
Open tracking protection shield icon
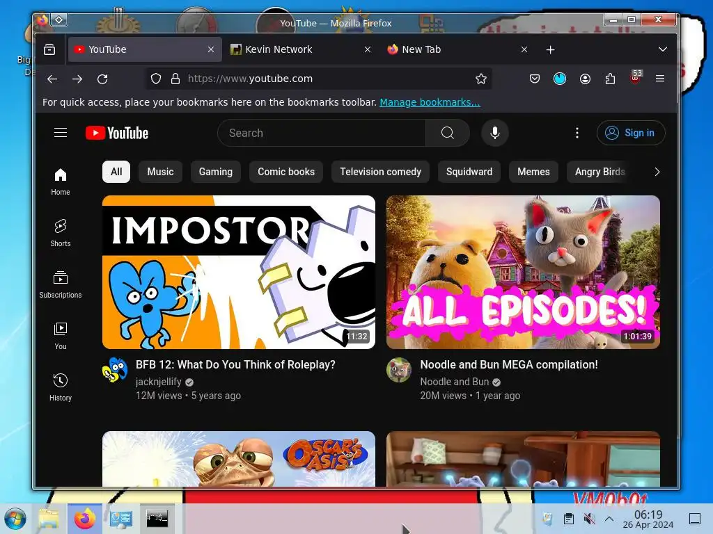[x=156, y=79]
